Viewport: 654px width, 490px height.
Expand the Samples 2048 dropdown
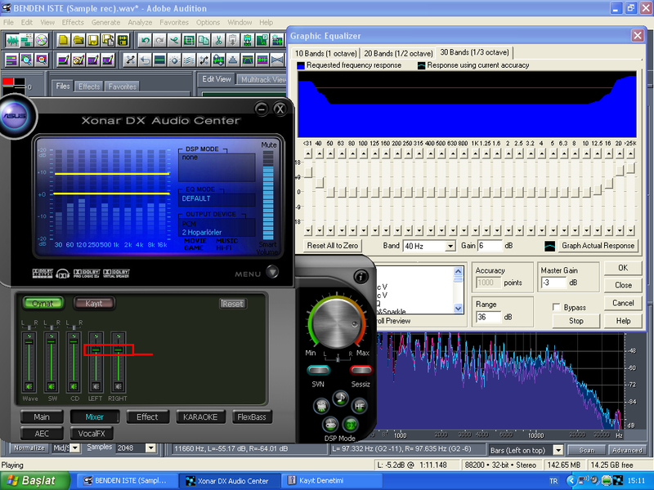[150, 448]
